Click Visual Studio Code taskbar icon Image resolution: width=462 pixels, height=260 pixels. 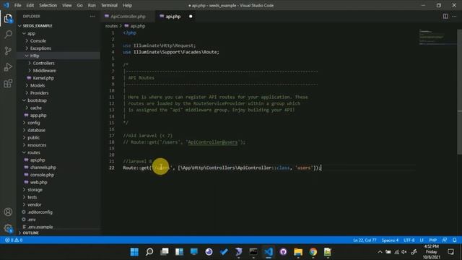[x=268, y=252]
